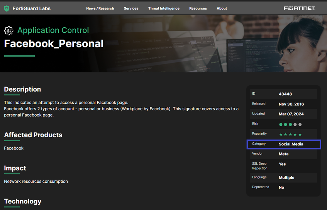The image size is (327, 210).
Task: Click the Vendor value Meta
Action: [284, 154]
